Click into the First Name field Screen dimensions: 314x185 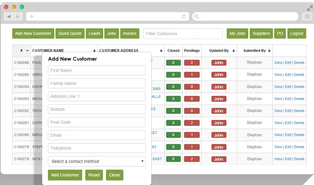[96, 70]
